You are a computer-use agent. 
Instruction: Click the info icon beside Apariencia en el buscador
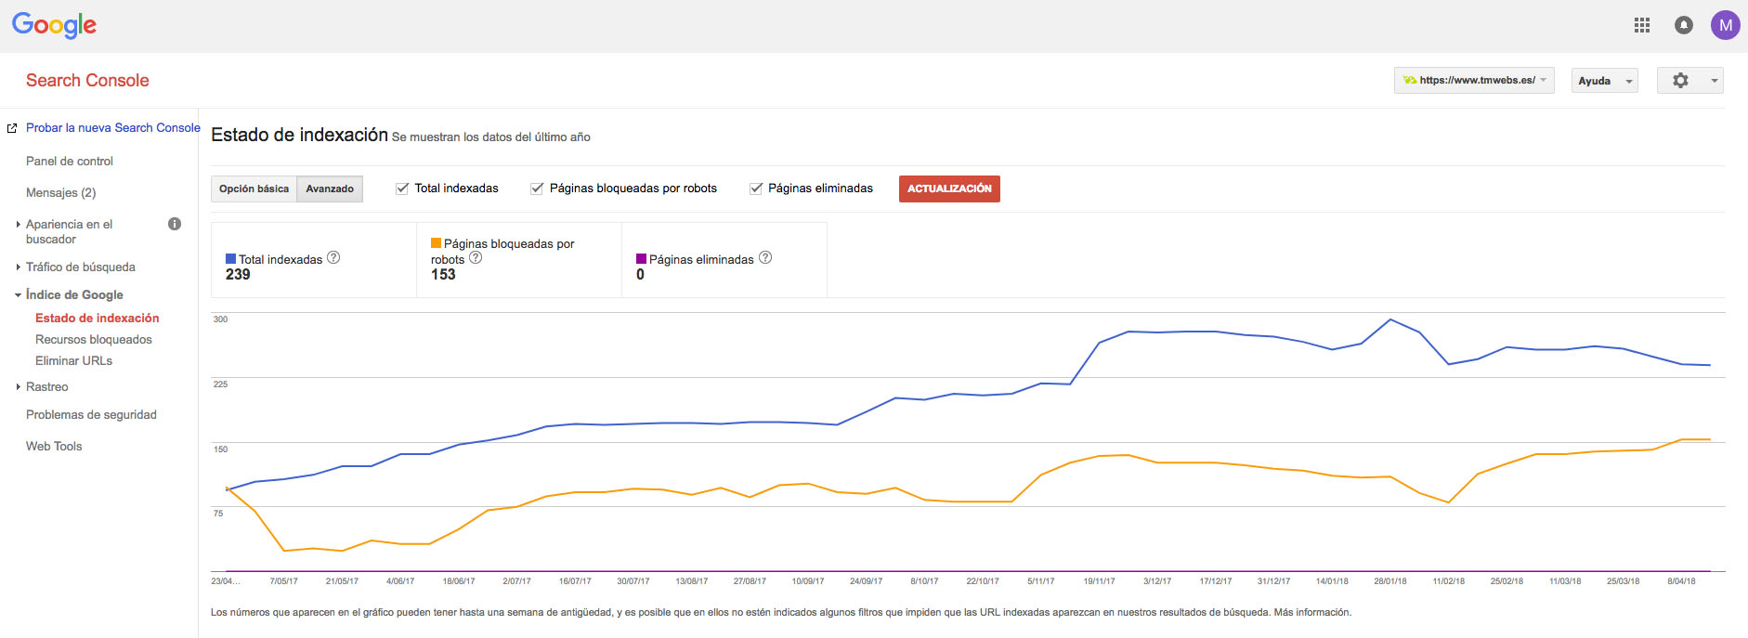click(x=175, y=224)
